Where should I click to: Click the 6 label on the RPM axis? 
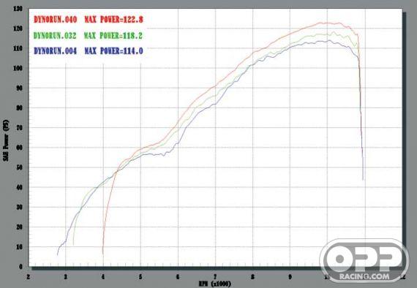tap(178, 277)
